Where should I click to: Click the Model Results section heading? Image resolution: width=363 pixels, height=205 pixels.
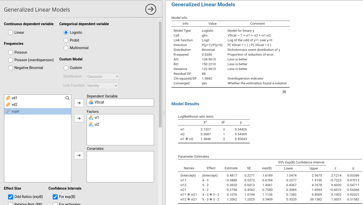185,104
